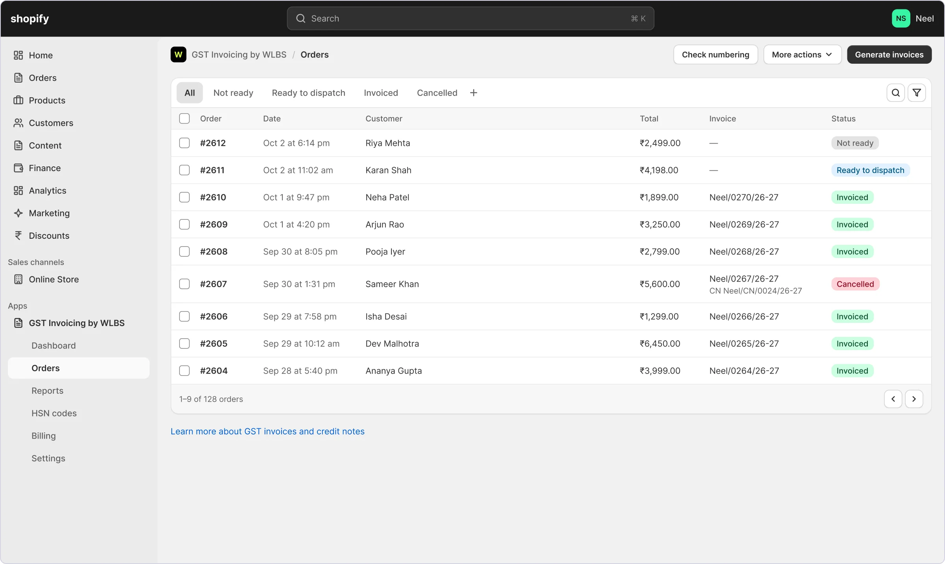Select the checkbox for order #2612
Screen dimensions: 945x564
(x=184, y=143)
